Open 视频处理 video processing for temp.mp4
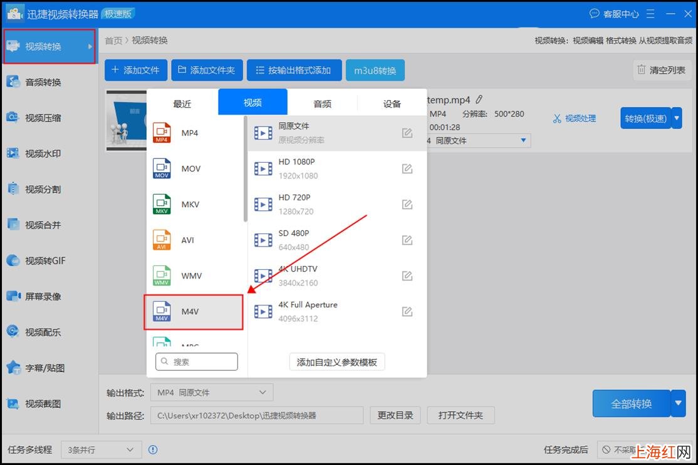Viewport: 698px width, 465px height. point(575,118)
